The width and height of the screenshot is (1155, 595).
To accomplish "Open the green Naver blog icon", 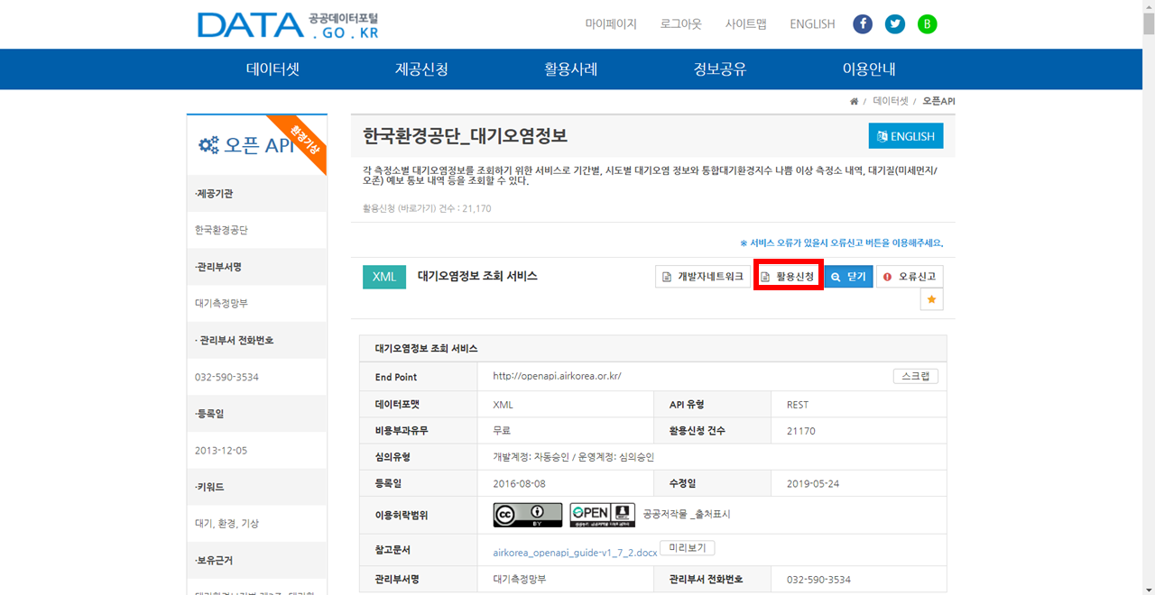I will [x=928, y=24].
